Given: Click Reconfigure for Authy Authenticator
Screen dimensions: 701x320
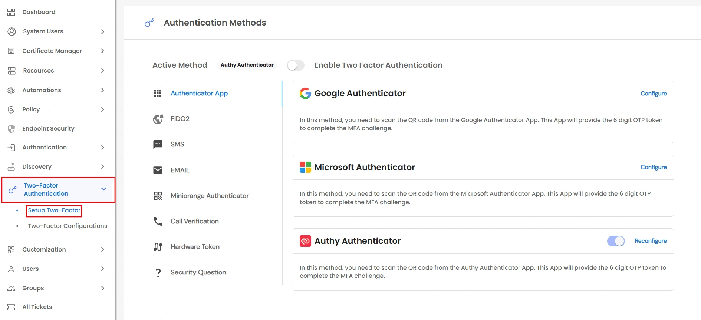Looking at the screenshot, I should (651, 241).
